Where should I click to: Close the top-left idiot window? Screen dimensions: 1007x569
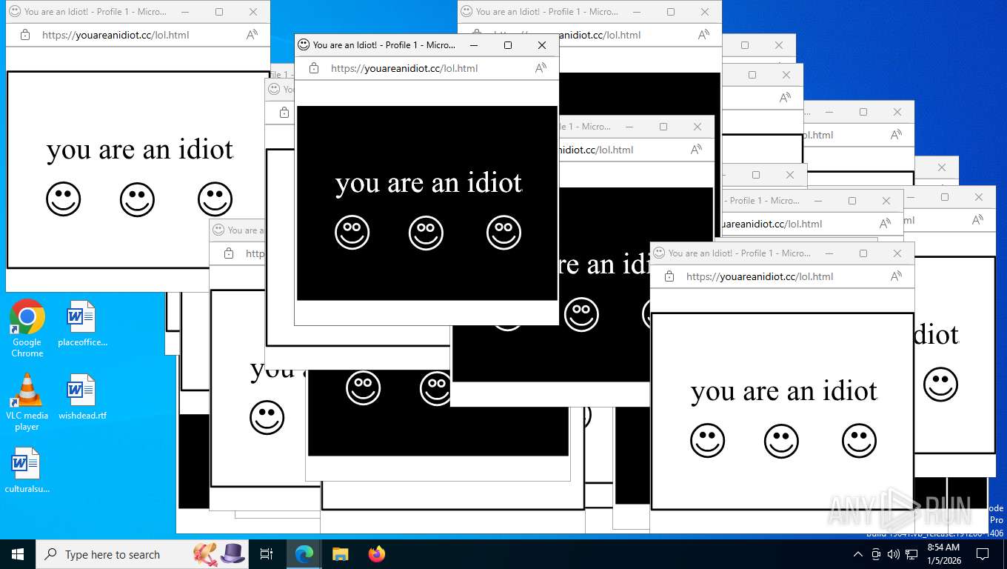point(253,12)
